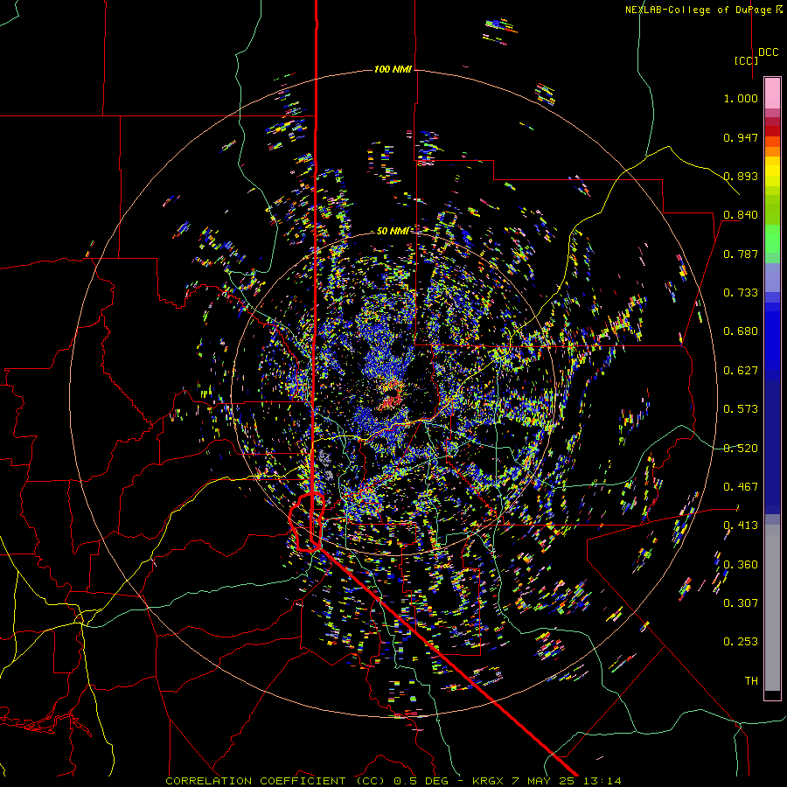Pick the bright blue colorbar segment near 0.680
The height and width of the screenshot is (787, 787).
[x=772, y=337]
